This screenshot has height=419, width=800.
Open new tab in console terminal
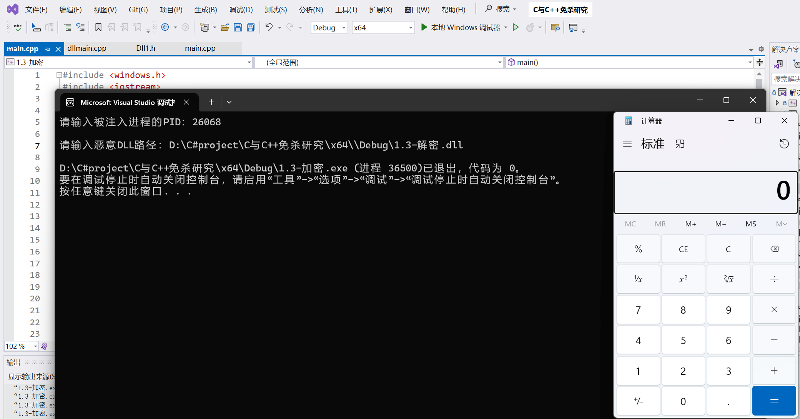[x=211, y=102]
